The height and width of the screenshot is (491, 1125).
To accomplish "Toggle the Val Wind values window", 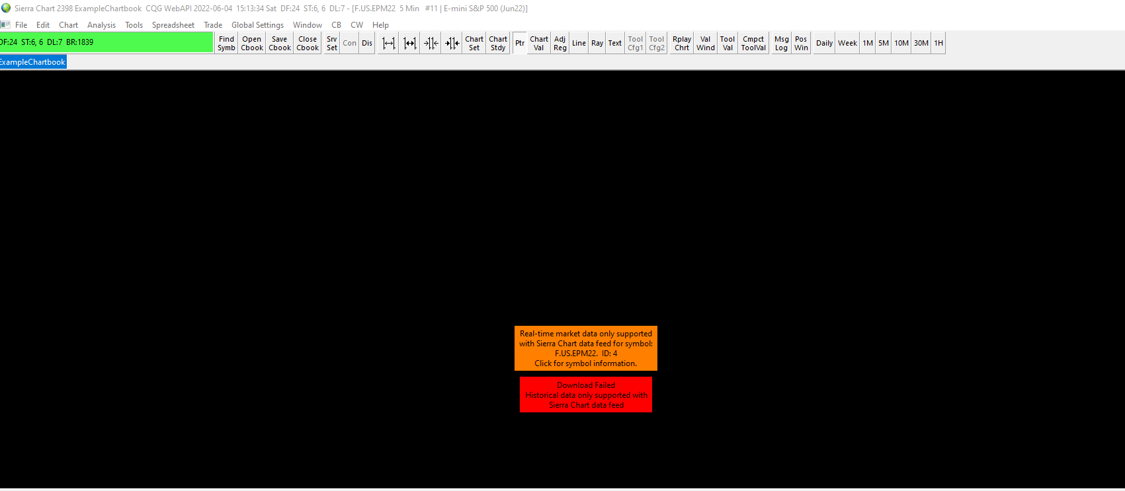I will point(706,43).
